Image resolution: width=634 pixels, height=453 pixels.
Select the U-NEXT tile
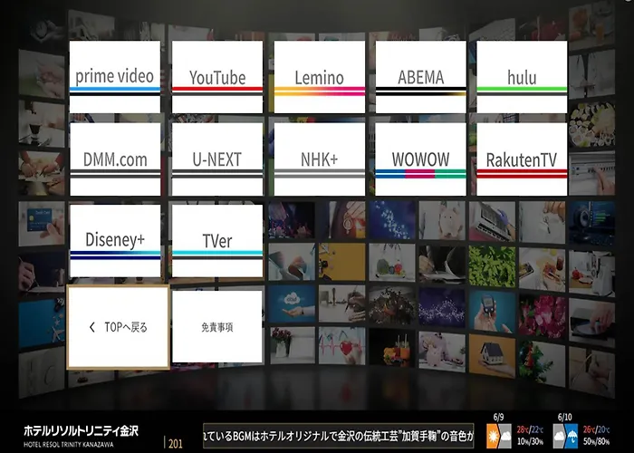tap(217, 159)
